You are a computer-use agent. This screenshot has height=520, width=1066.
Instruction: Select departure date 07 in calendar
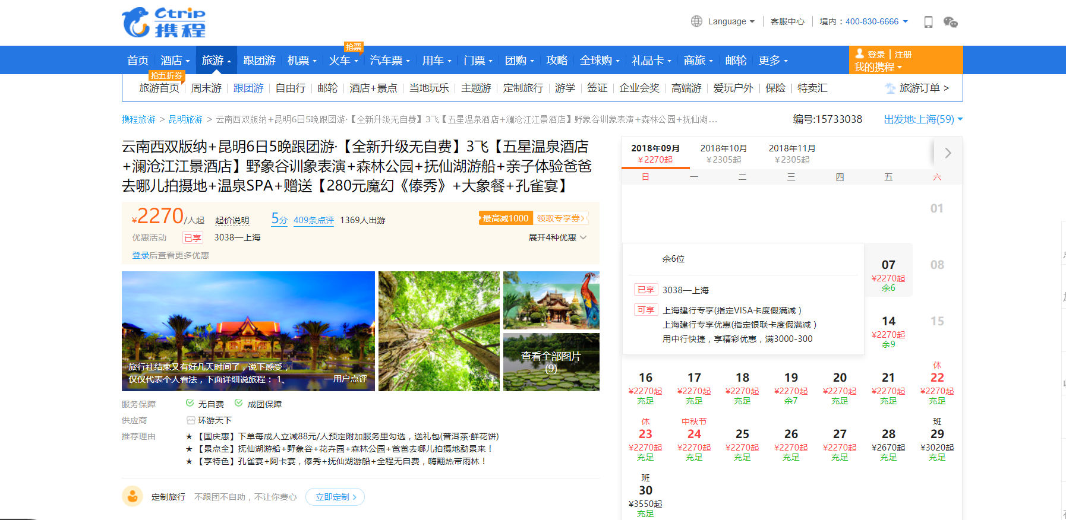[888, 270]
